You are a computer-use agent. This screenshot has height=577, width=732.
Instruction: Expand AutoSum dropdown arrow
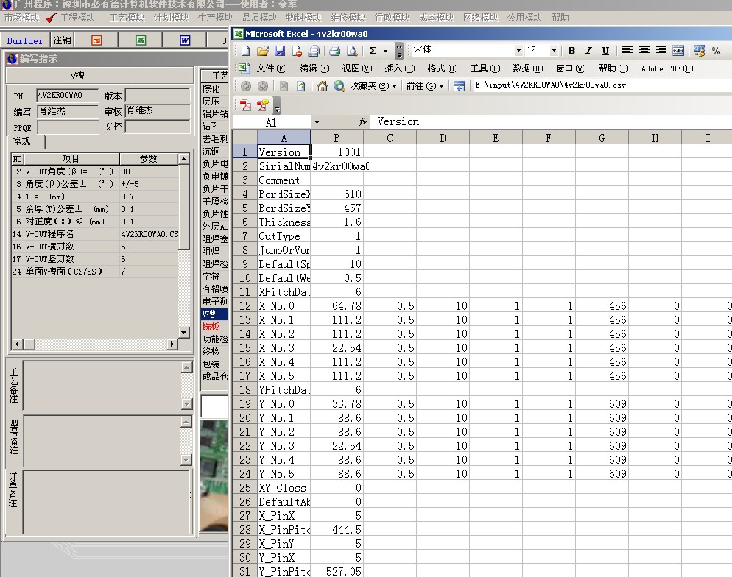click(386, 50)
